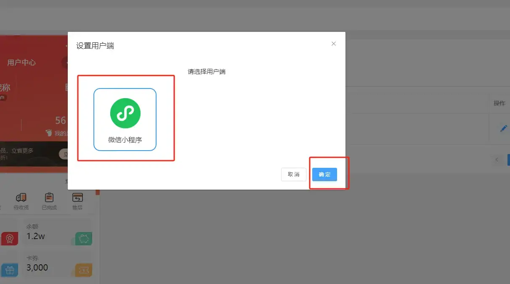The image size is (510, 284).
Task: Click the 操作 column header
Action: point(499,103)
